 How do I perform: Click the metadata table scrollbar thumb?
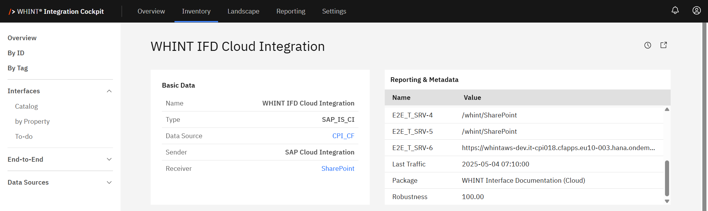[x=667, y=178]
